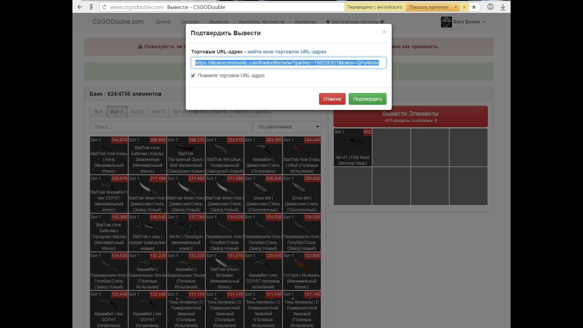Open the Вывести navigation item

(x=219, y=22)
